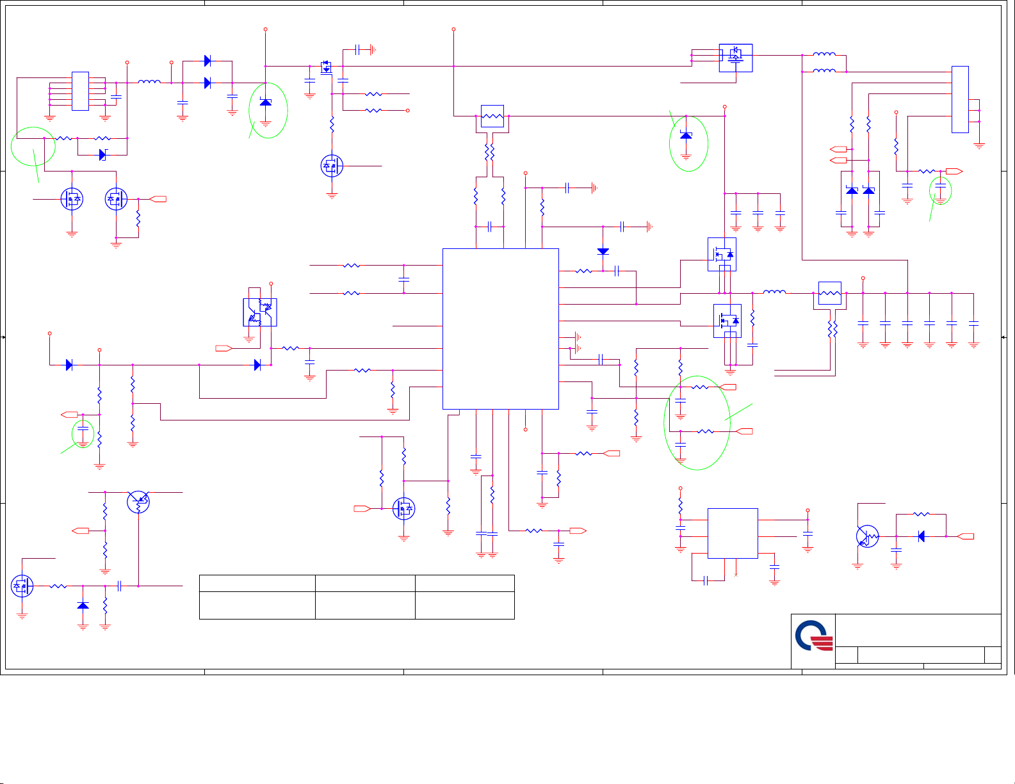Select the boxed sense resistor after the output inductor

click(x=830, y=293)
